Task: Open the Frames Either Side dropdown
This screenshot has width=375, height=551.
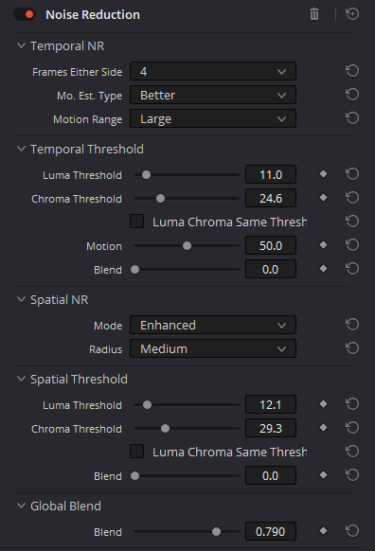Action: click(x=213, y=71)
